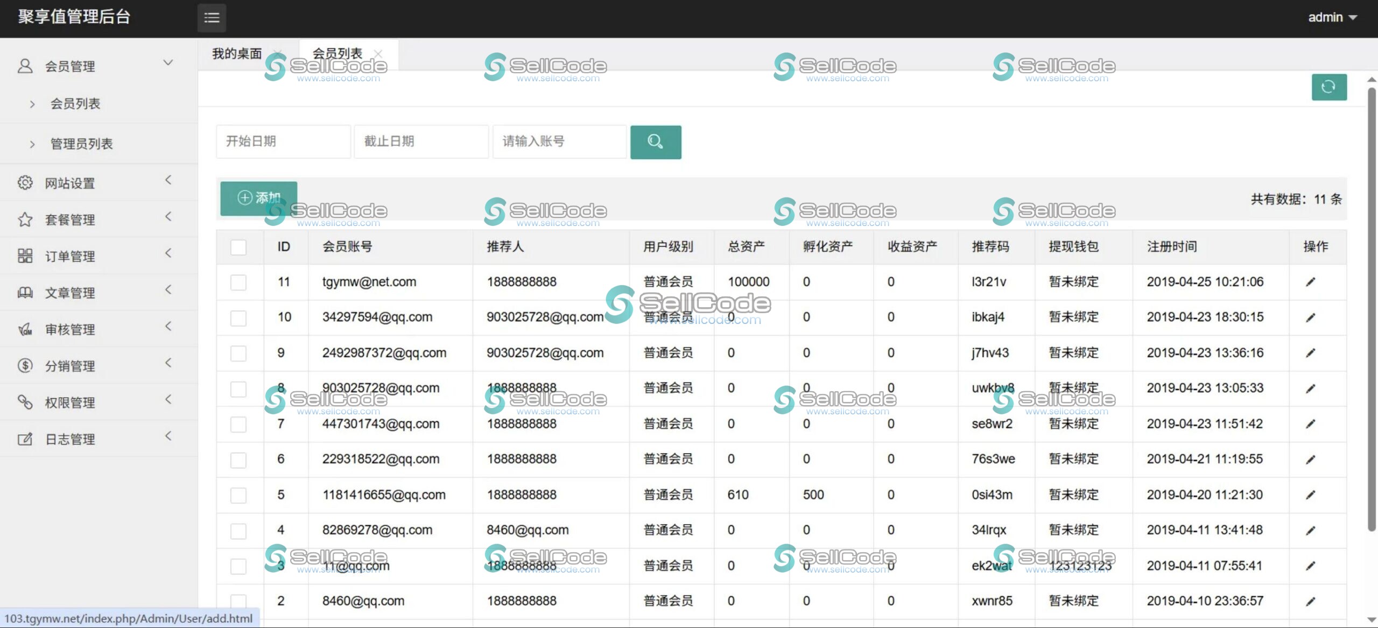Click edit pencil for member ID 5
1378x628 pixels.
click(1310, 495)
